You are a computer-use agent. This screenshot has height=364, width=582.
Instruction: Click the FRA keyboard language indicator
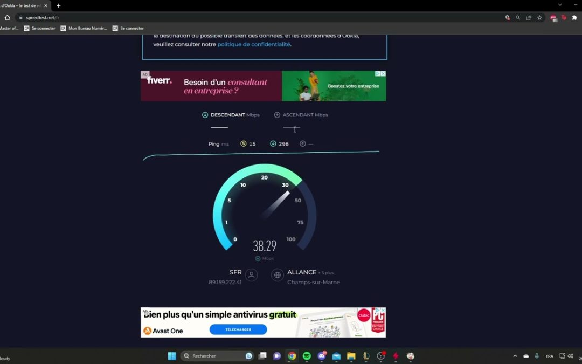[550, 356]
